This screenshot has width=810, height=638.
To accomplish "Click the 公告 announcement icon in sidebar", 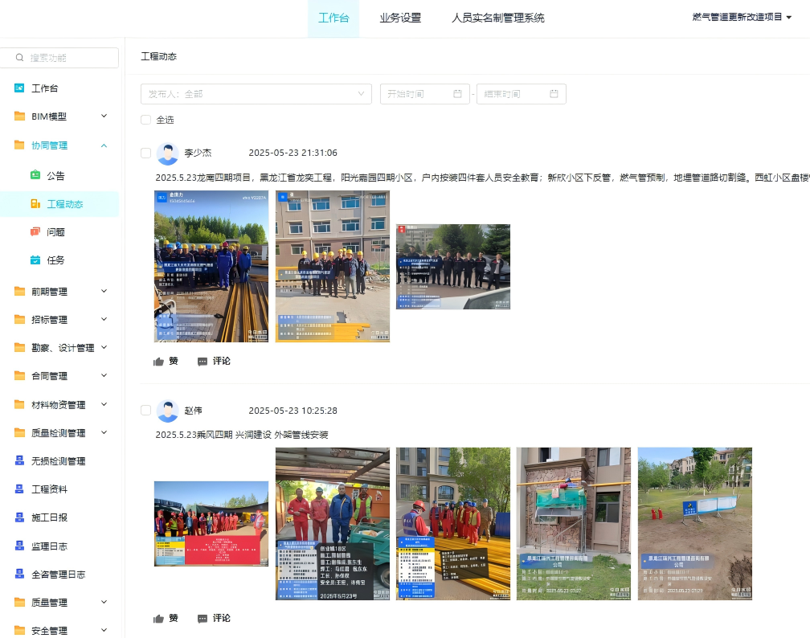I will click(x=35, y=175).
